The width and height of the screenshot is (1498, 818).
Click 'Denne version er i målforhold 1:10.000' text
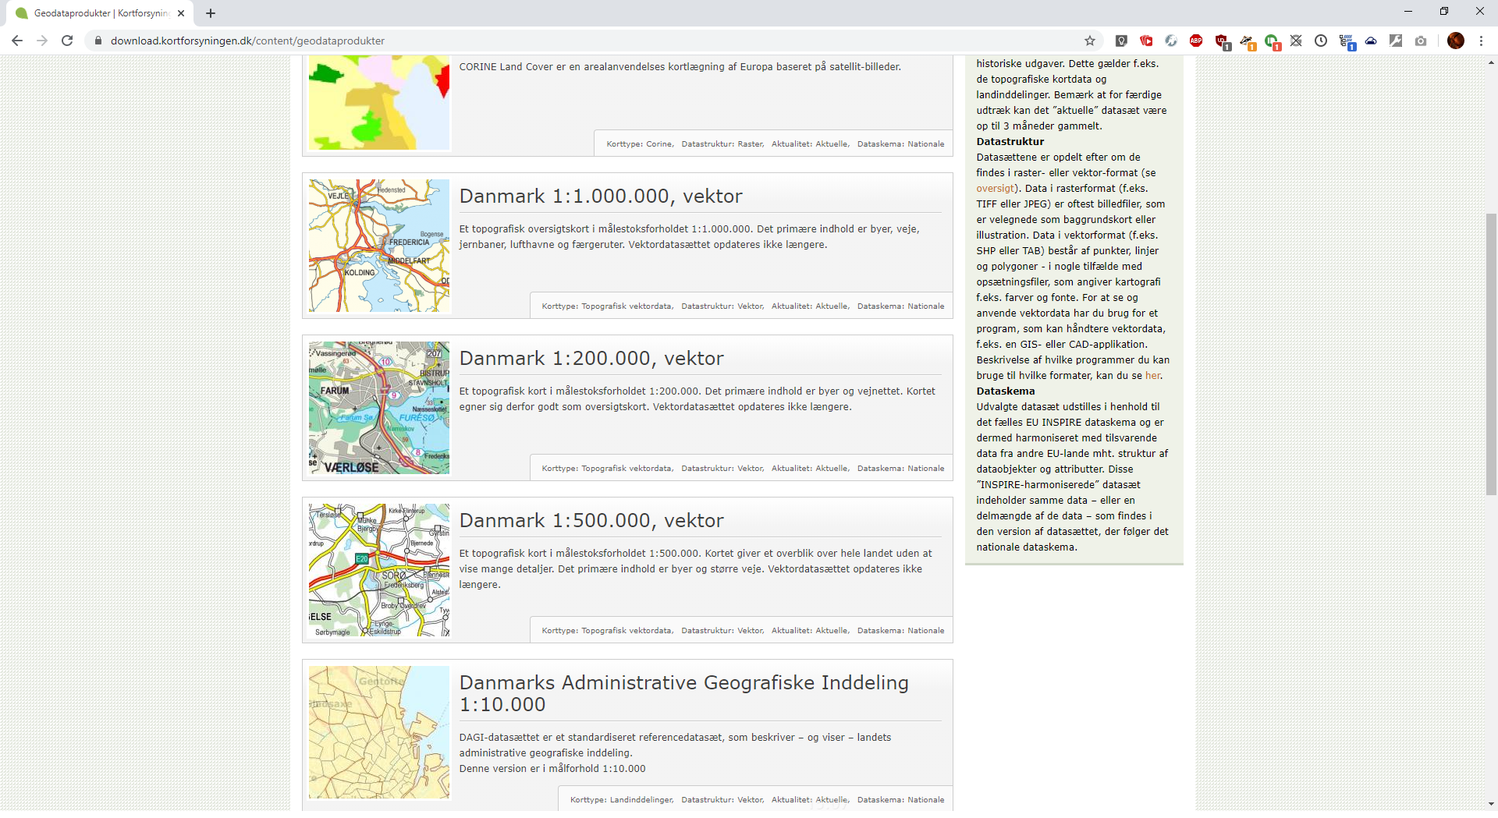[x=552, y=769]
